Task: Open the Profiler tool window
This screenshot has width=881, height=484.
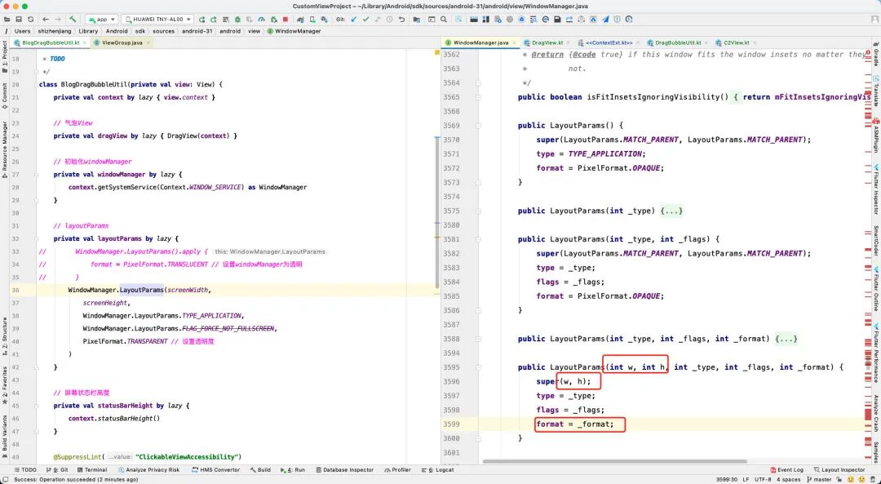Action: coord(398,470)
